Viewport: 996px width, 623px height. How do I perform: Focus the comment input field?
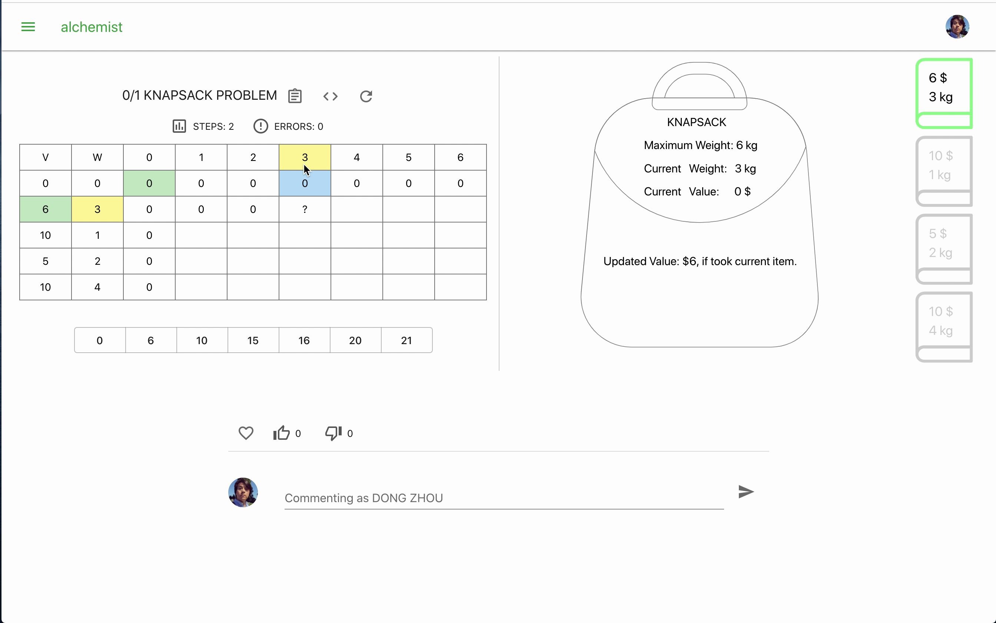click(x=504, y=498)
